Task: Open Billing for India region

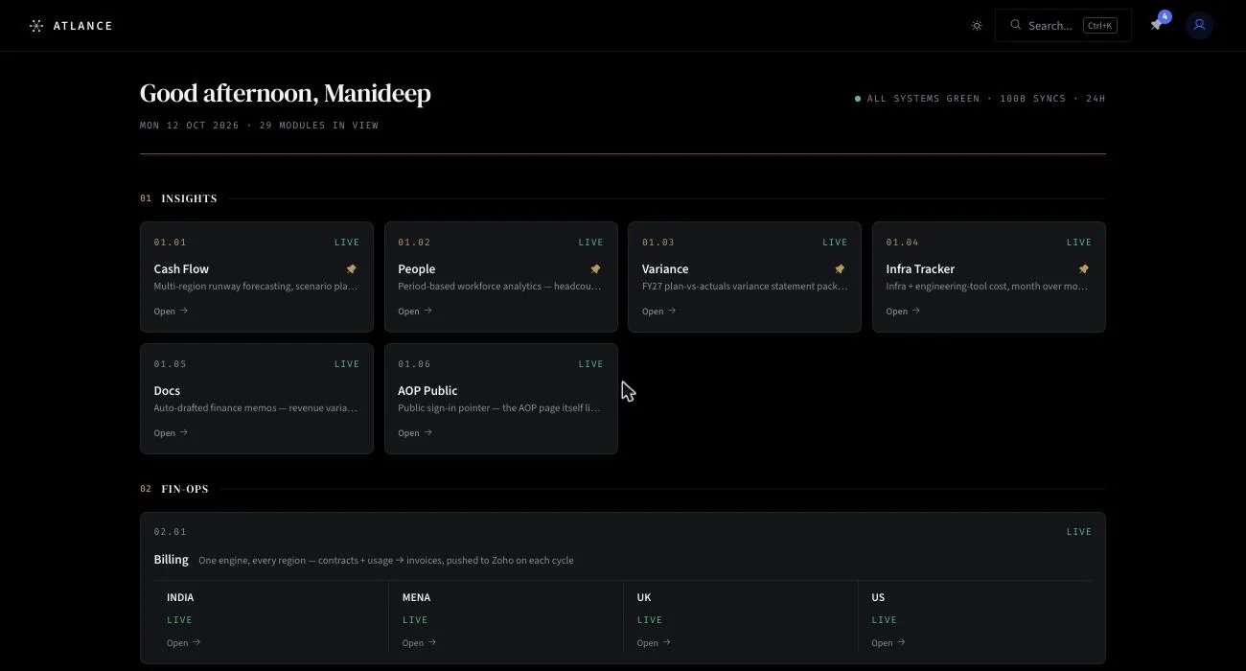Action: (183, 642)
